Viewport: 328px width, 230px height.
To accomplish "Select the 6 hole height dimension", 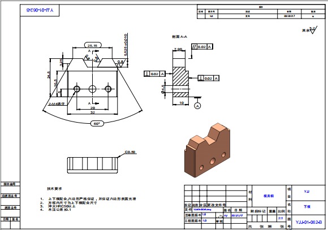I will [x=60, y=93].
